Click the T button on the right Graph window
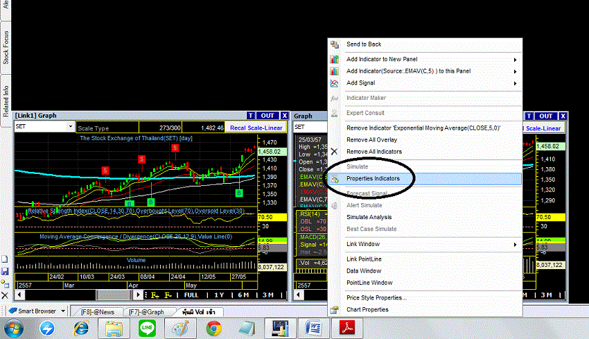 (x=529, y=116)
